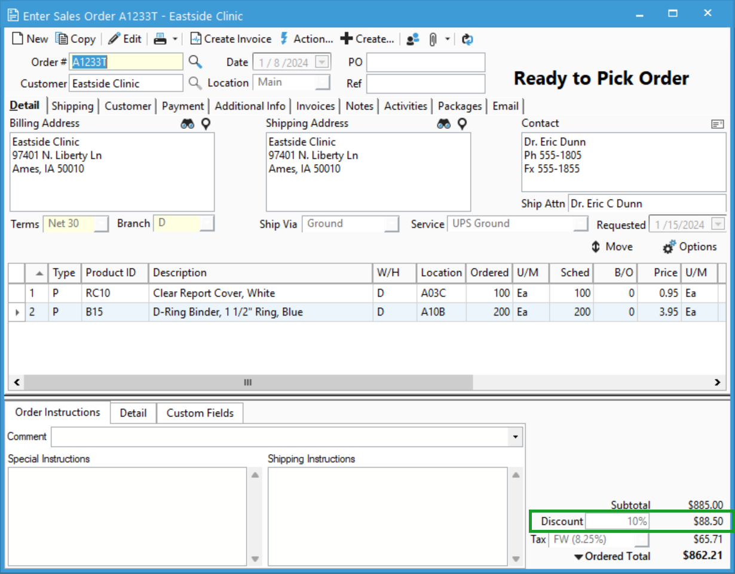Screen dimensions: 735x574
Task: Click the Action button in the toolbar
Action: [x=307, y=39]
